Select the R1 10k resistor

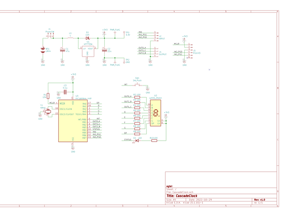pyautogui.click(x=48, y=96)
